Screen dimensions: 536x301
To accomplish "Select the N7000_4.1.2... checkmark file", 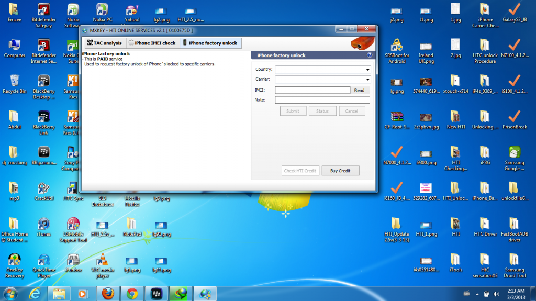I will click(x=397, y=155).
